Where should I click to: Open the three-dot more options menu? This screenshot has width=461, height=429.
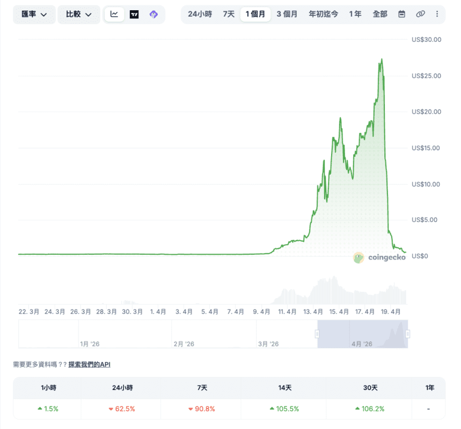(437, 14)
